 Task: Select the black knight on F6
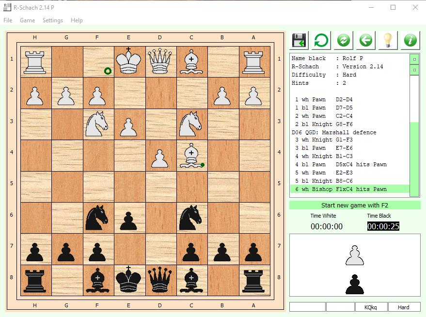click(98, 219)
